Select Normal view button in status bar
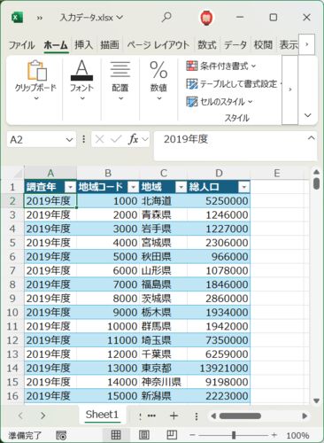Viewport: 324px width, 443px height. (x=116, y=435)
